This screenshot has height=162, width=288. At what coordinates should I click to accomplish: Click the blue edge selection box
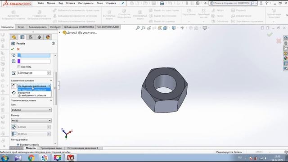pyautogui.click(x=34, y=55)
